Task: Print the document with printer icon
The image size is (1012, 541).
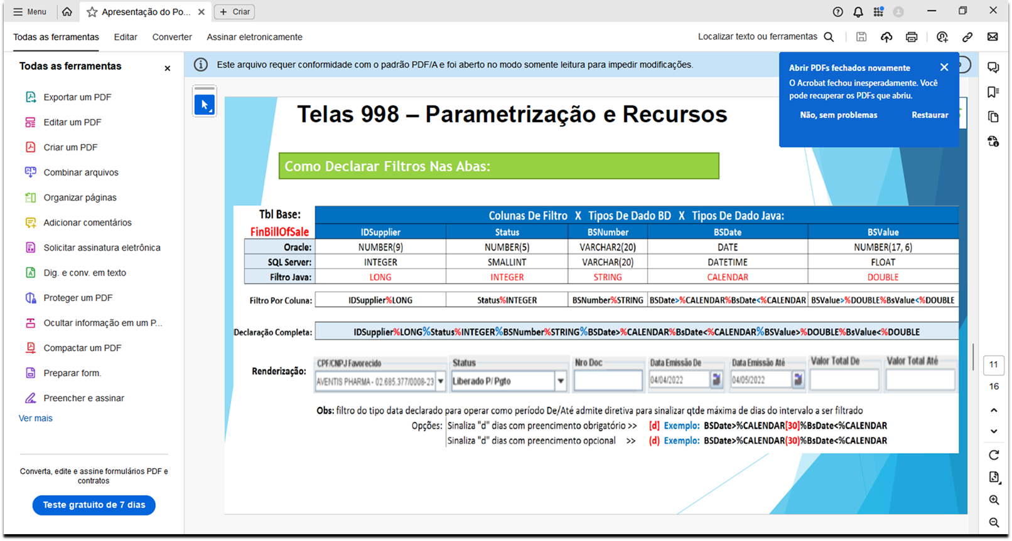Action: tap(912, 37)
